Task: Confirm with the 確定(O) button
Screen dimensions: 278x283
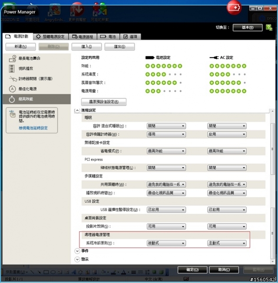Action: coord(192,270)
